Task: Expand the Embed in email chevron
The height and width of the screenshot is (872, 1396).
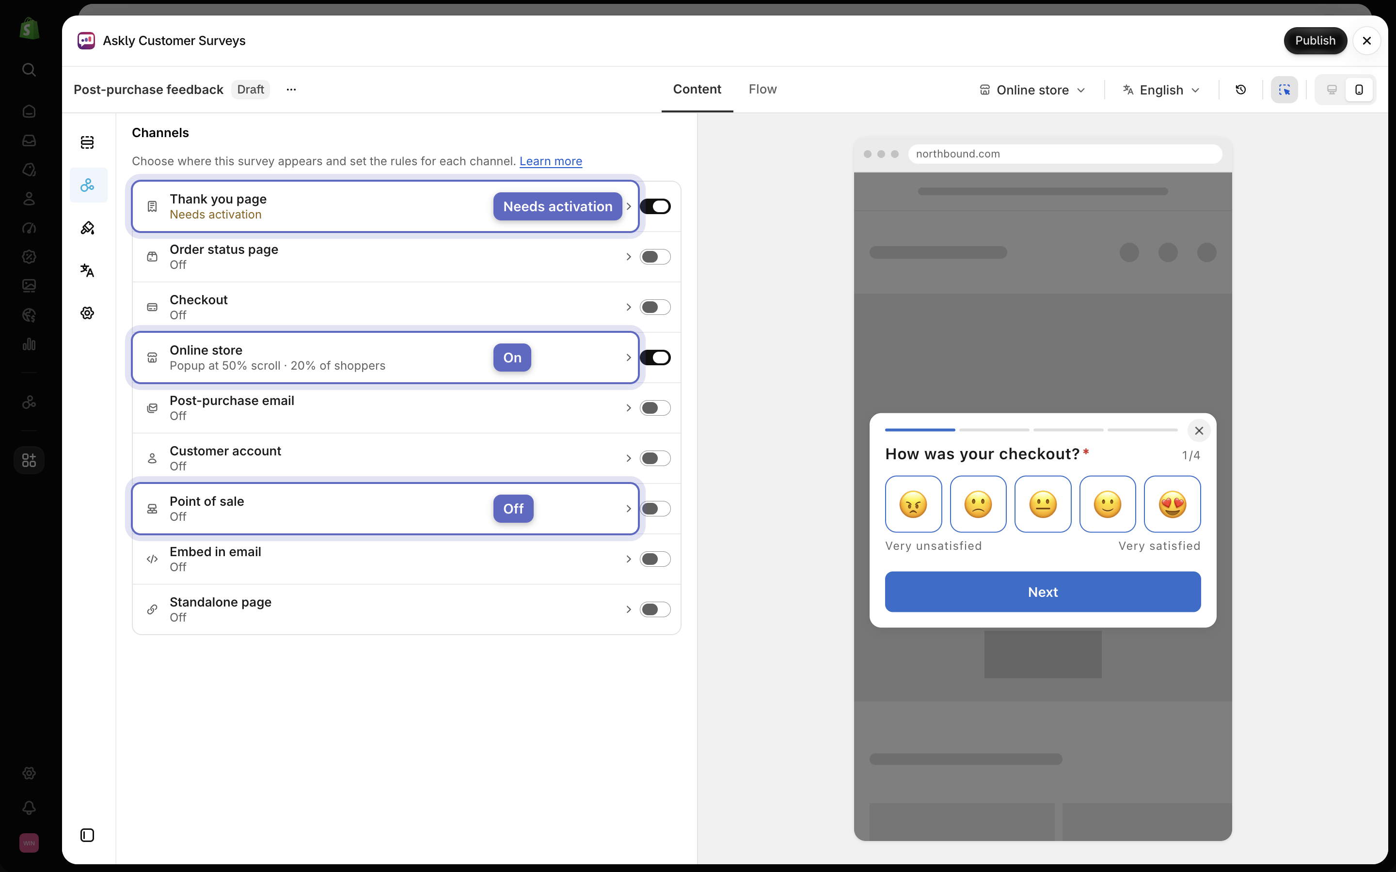Action: click(629, 559)
